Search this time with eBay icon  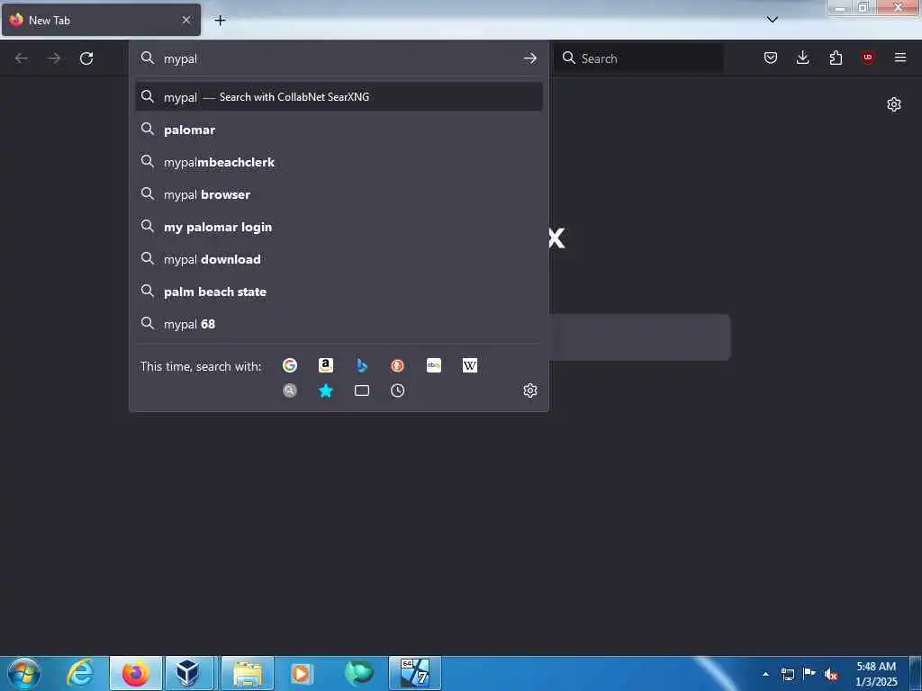coord(434,365)
